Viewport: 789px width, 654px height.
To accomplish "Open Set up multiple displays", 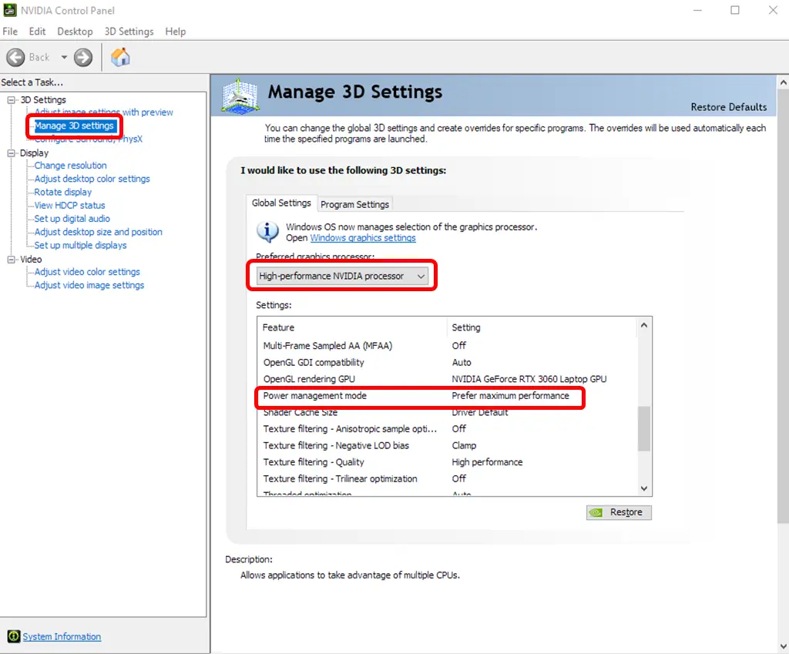I will (80, 245).
